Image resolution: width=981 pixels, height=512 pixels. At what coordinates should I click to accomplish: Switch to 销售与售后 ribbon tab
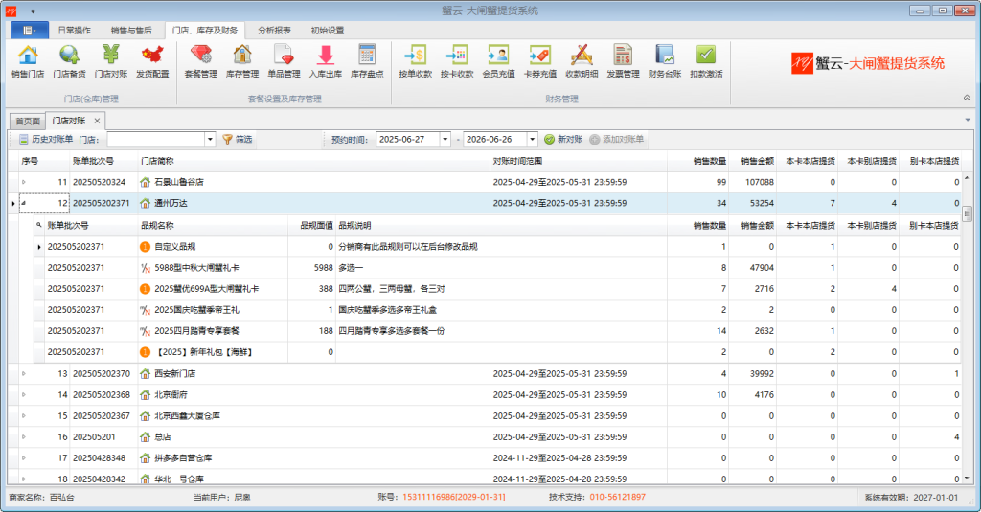coord(131,30)
